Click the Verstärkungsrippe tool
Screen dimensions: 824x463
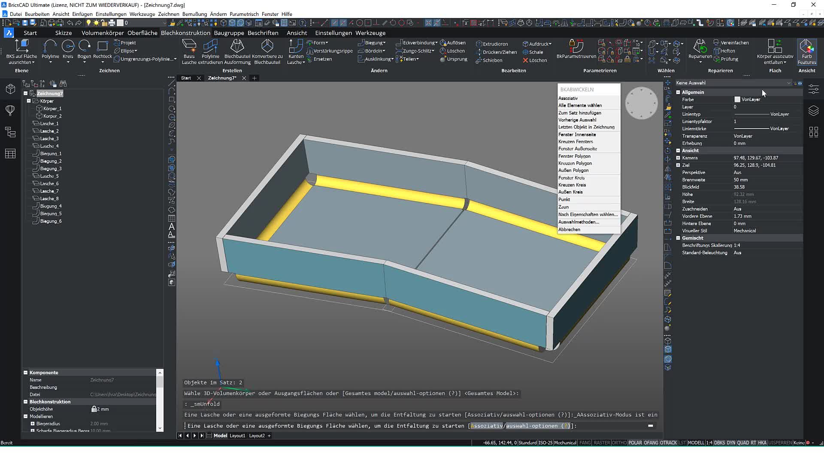[x=330, y=51]
